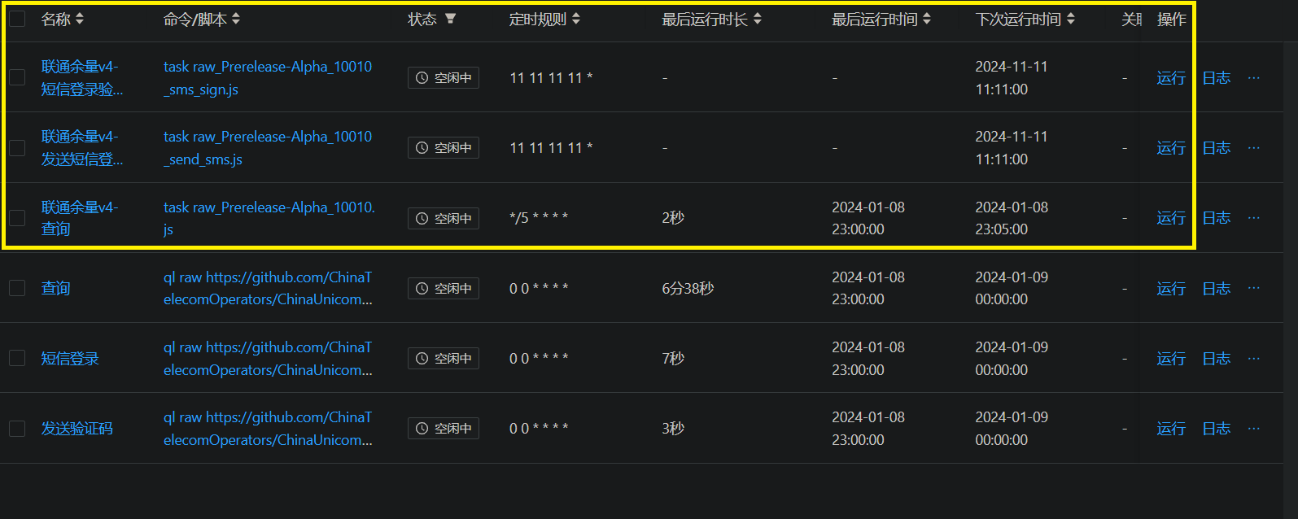Viewport: 1298px width, 519px height.
Task: Toggle the select-all checkbox in header
Action: tap(17, 19)
